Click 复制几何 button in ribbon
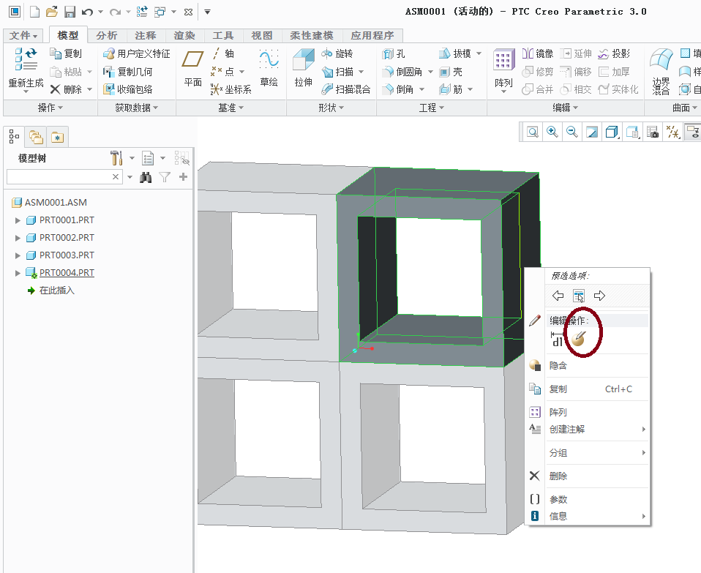This screenshot has width=701, height=573. tap(128, 72)
